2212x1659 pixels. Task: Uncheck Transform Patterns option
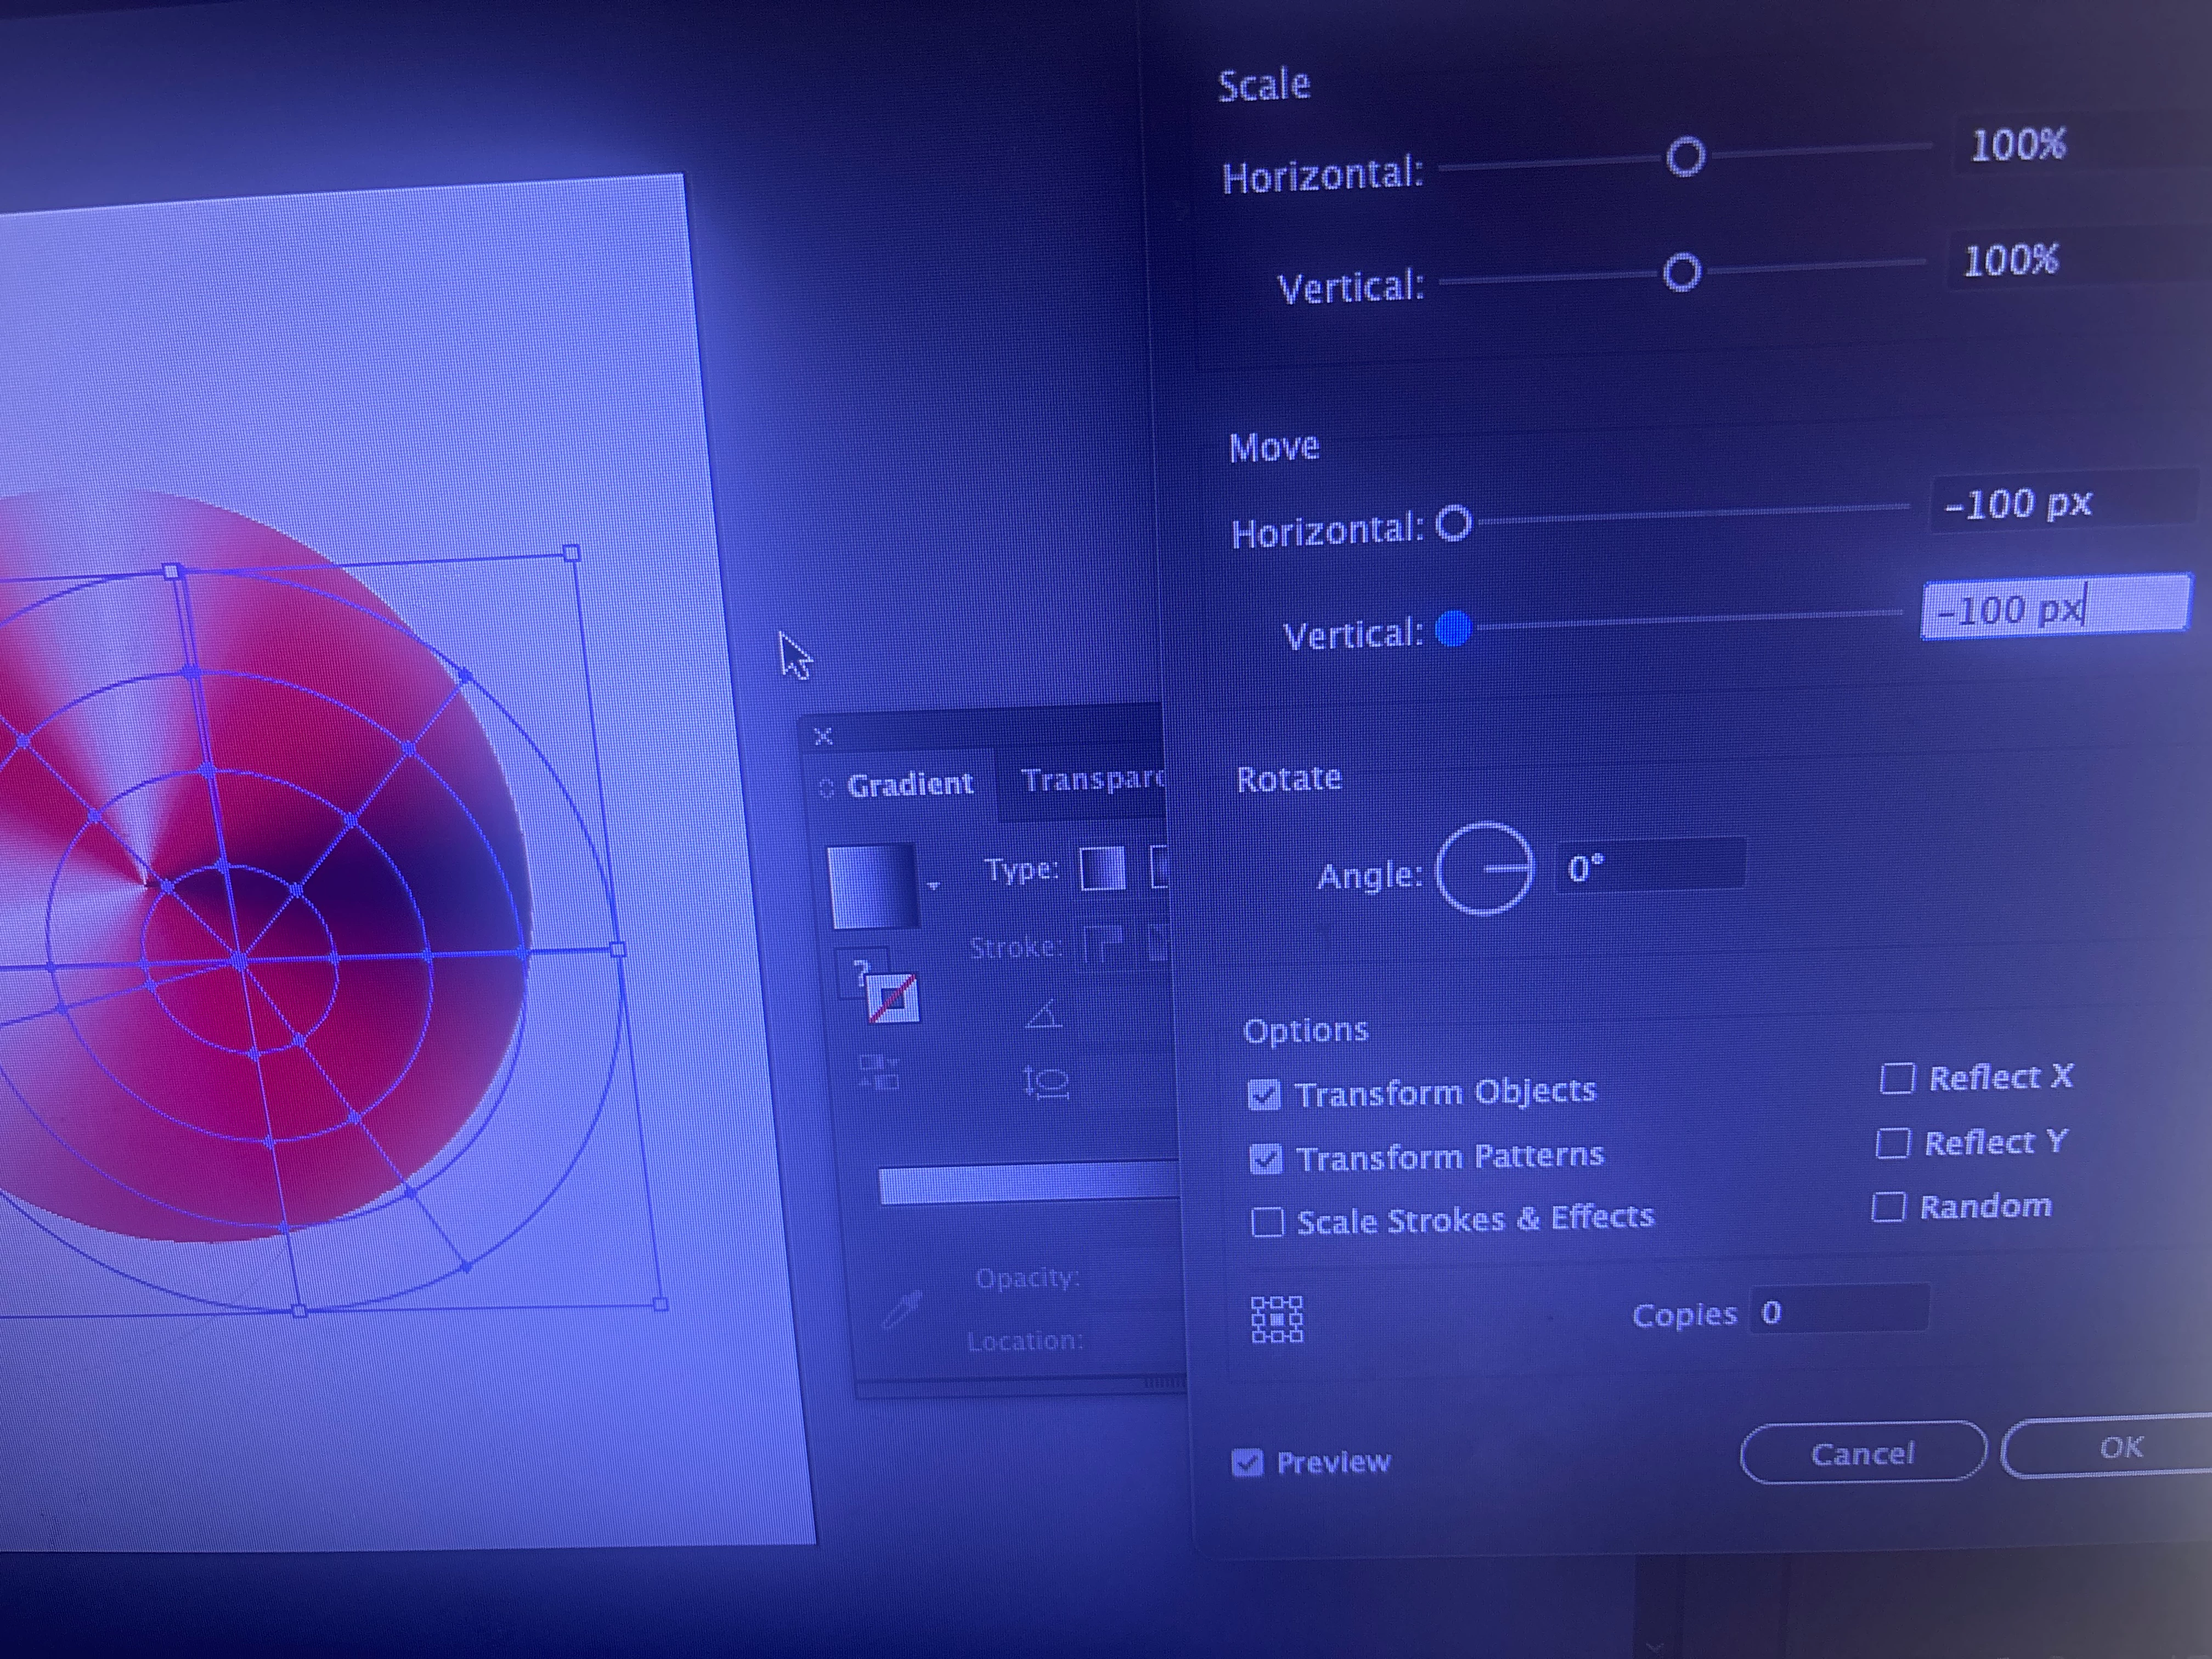point(1265,1159)
